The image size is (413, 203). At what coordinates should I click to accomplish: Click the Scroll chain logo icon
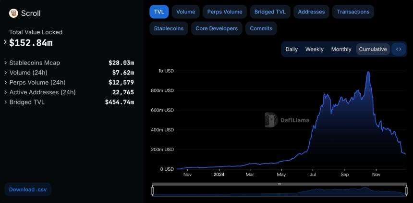point(13,13)
